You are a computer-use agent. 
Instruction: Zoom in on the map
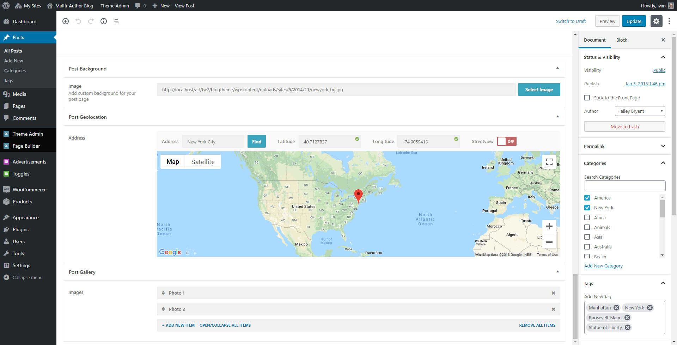click(549, 227)
